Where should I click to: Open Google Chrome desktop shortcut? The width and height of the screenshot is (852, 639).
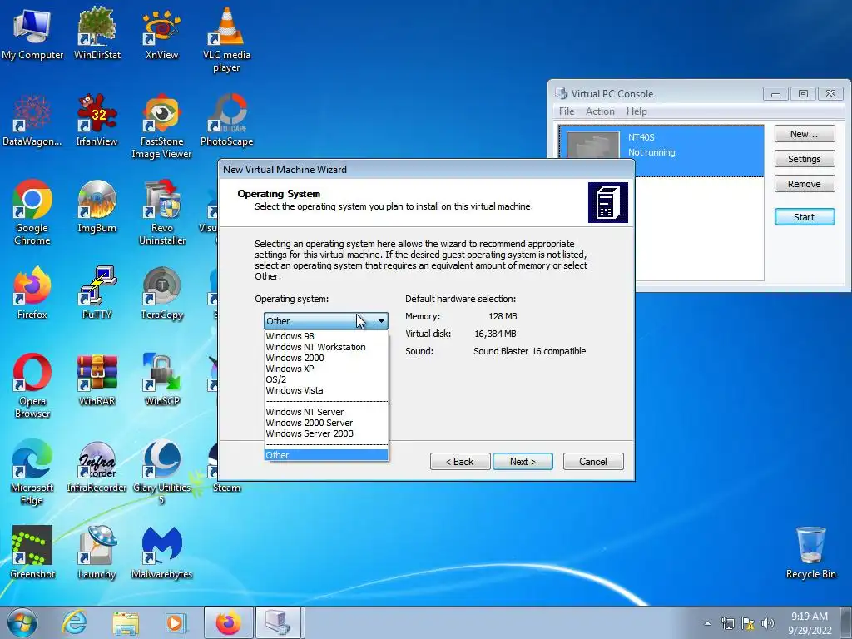pos(32,213)
